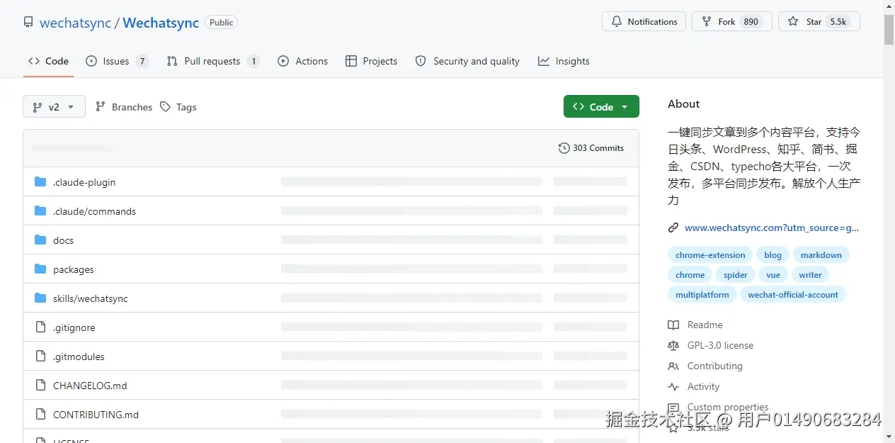Click the scrollbar up arrow

click(889, 6)
